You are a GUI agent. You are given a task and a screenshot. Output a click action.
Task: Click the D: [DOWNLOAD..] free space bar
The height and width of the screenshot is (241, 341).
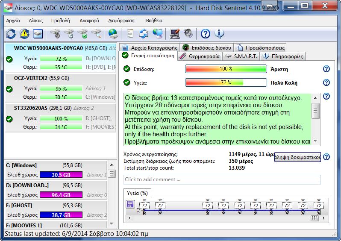(61, 195)
